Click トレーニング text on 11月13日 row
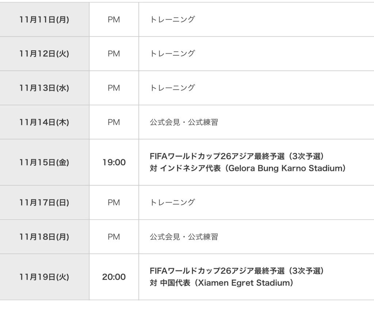 click(172, 88)
